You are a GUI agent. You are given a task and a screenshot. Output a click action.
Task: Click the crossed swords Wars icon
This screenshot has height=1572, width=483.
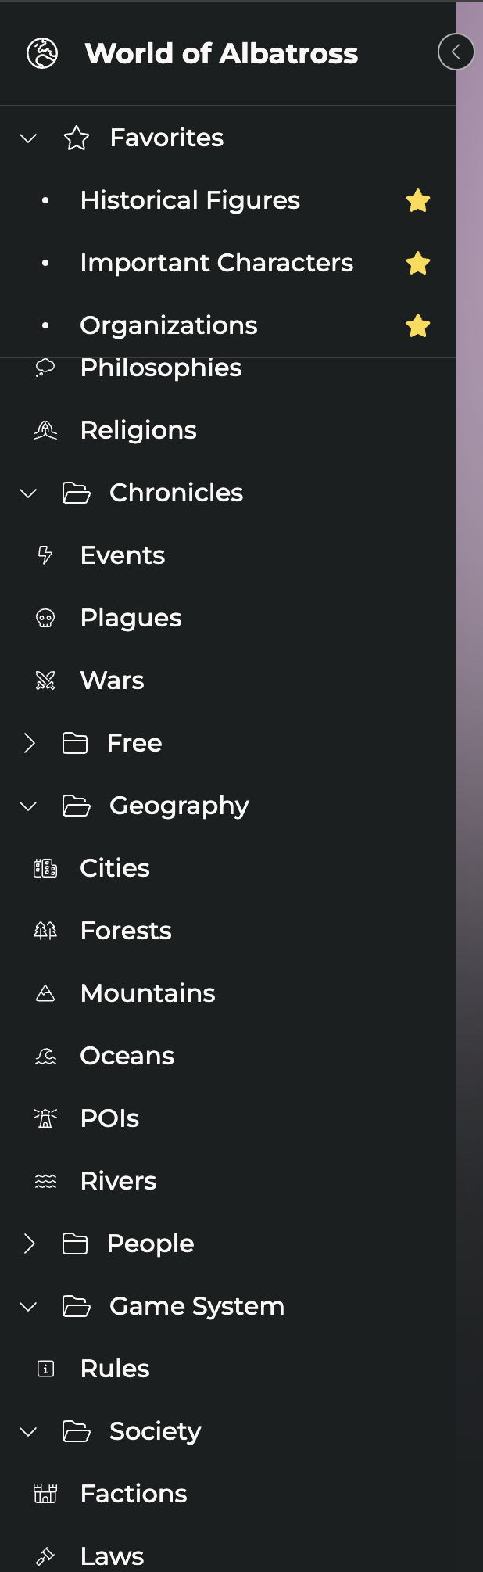pos(45,681)
